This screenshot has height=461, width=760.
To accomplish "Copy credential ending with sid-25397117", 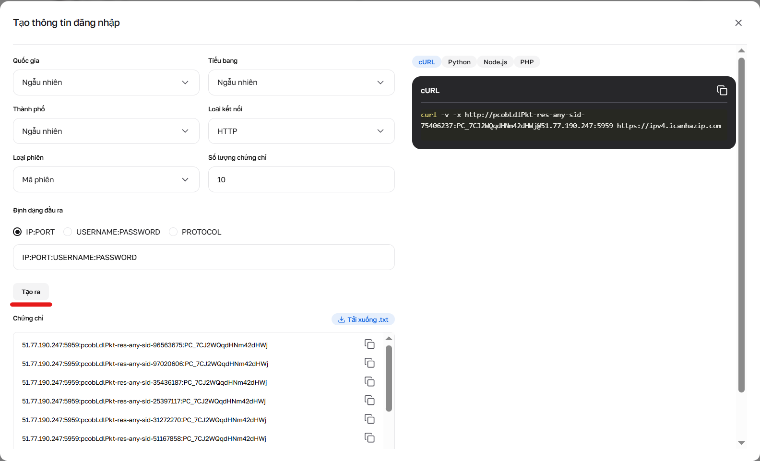I will [x=369, y=401].
